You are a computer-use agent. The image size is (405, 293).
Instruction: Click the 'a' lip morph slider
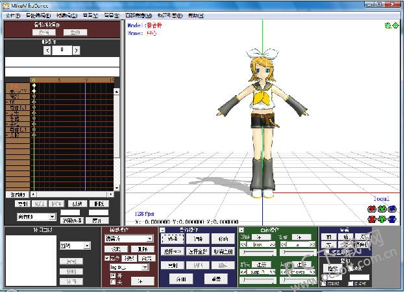pyautogui.click(x=299, y=252)
